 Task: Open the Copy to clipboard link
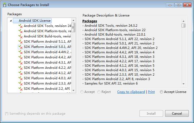[131, 92]
